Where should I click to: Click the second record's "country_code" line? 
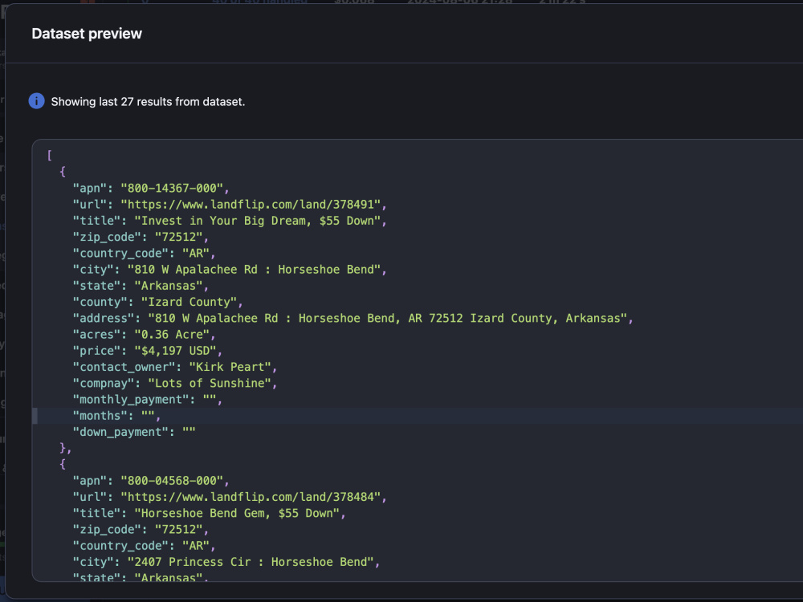click(x=144, y=546)
